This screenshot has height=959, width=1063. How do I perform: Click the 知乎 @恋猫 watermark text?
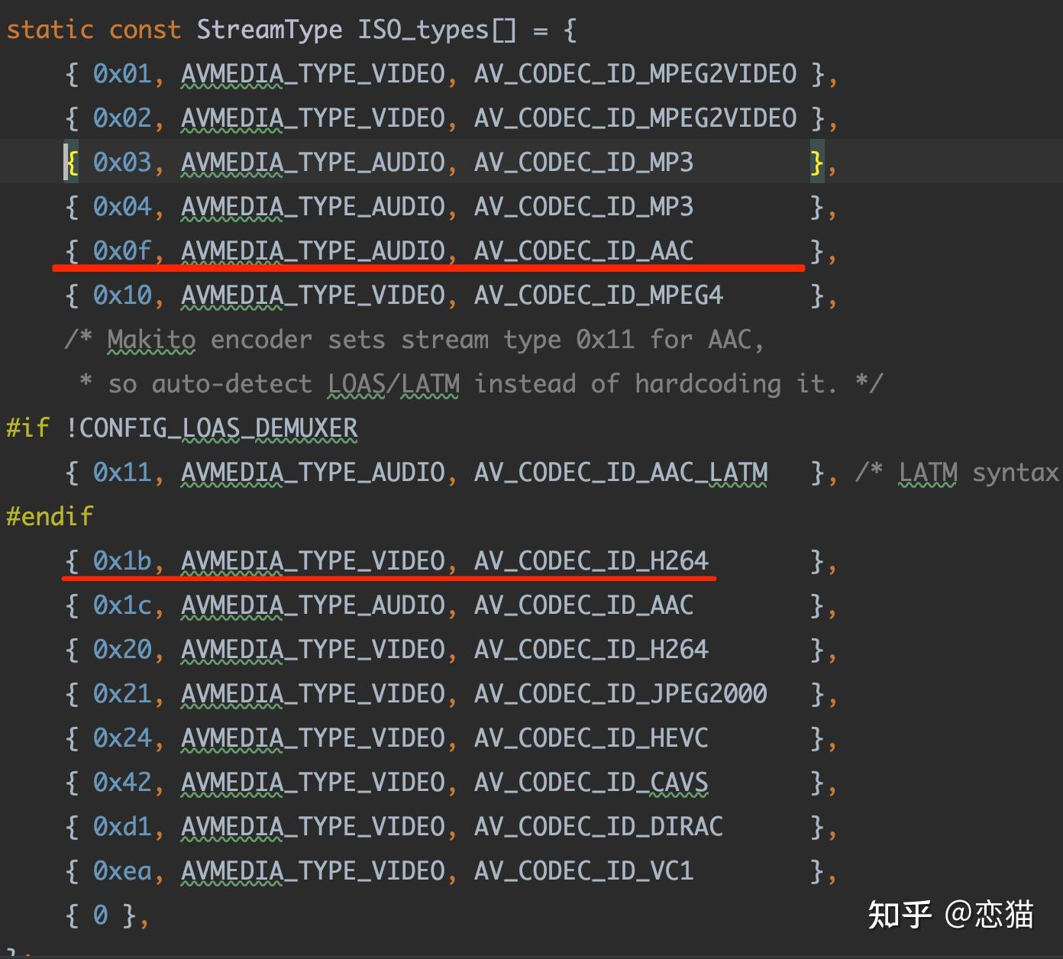(951, 912)
